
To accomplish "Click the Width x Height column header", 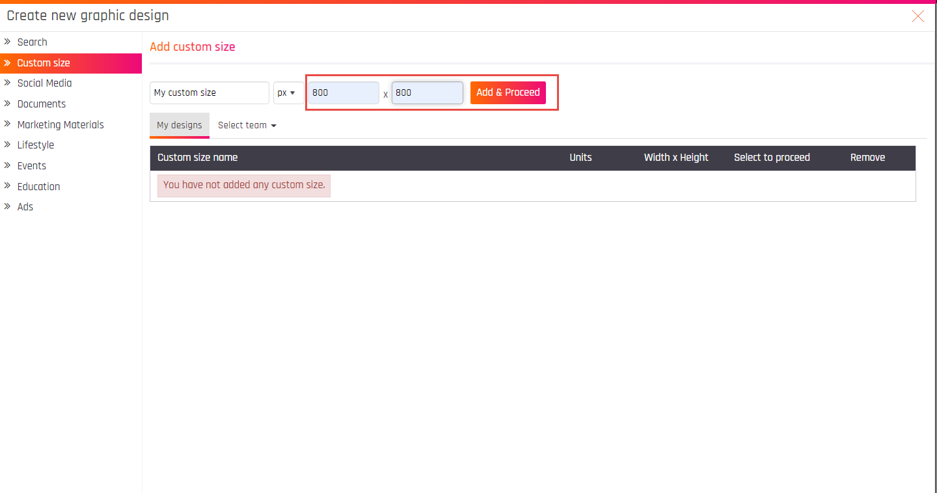I will [x=676, y=158].
